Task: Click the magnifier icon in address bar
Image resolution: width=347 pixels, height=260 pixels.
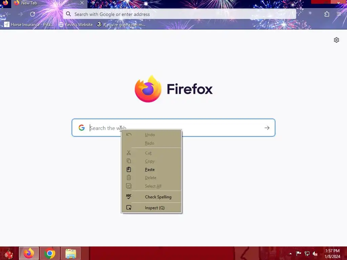Action: (68, 14)
